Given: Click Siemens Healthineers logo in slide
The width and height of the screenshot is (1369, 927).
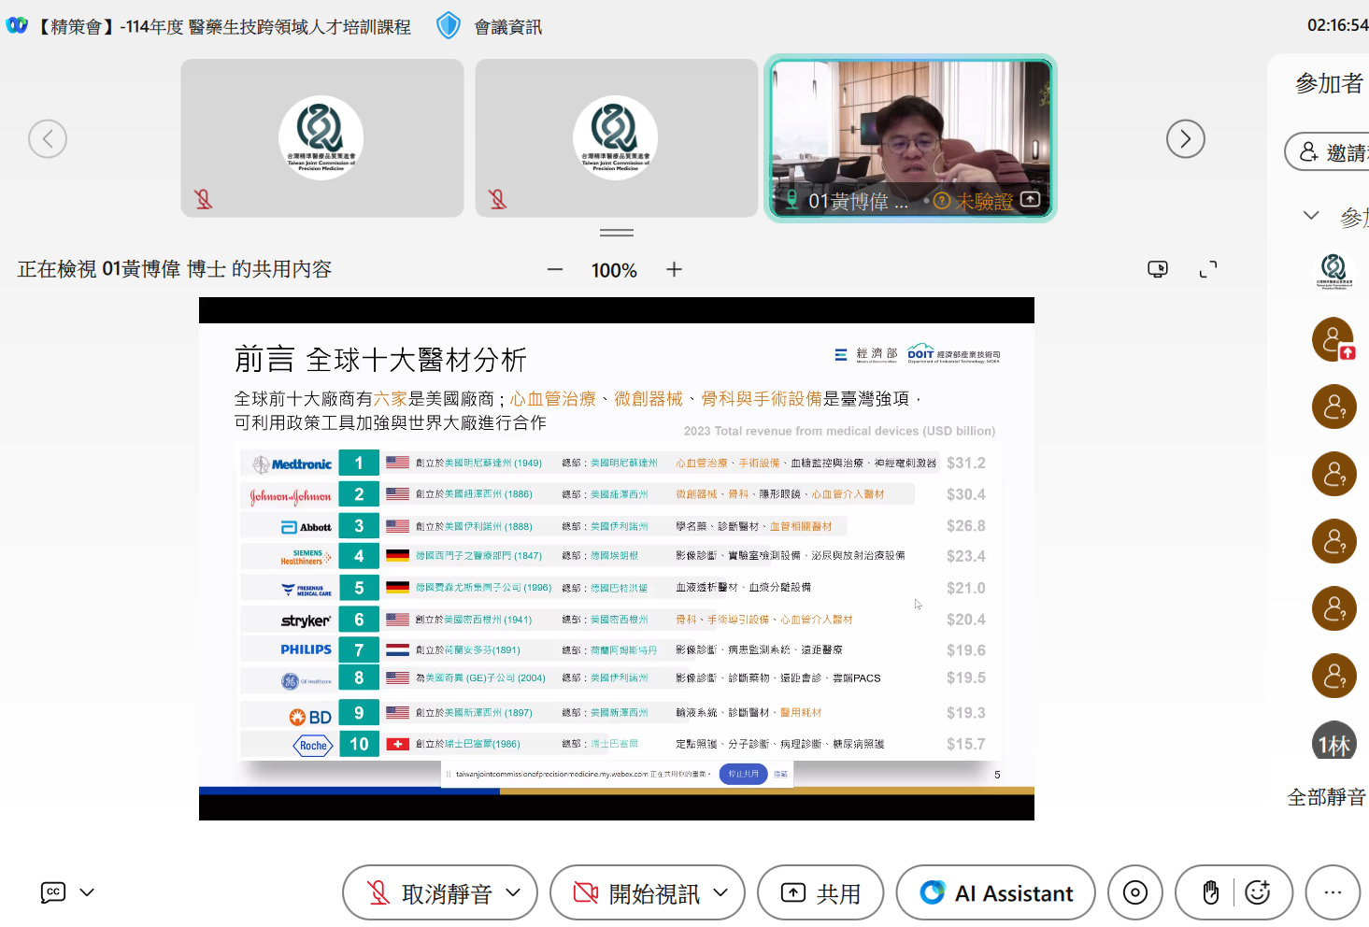Looking at the screenshot, I should coord(307,557).
